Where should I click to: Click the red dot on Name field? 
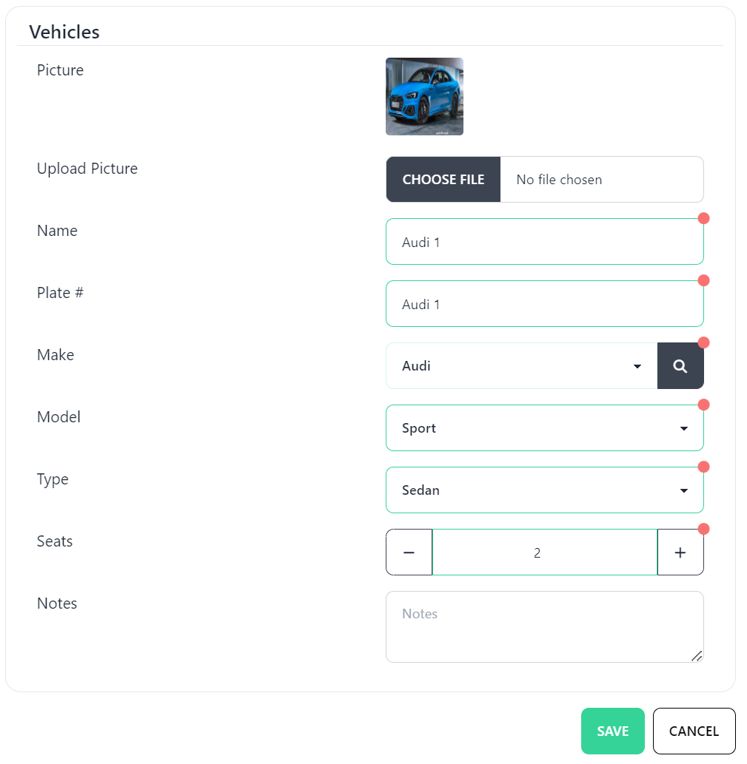point(704,218)
